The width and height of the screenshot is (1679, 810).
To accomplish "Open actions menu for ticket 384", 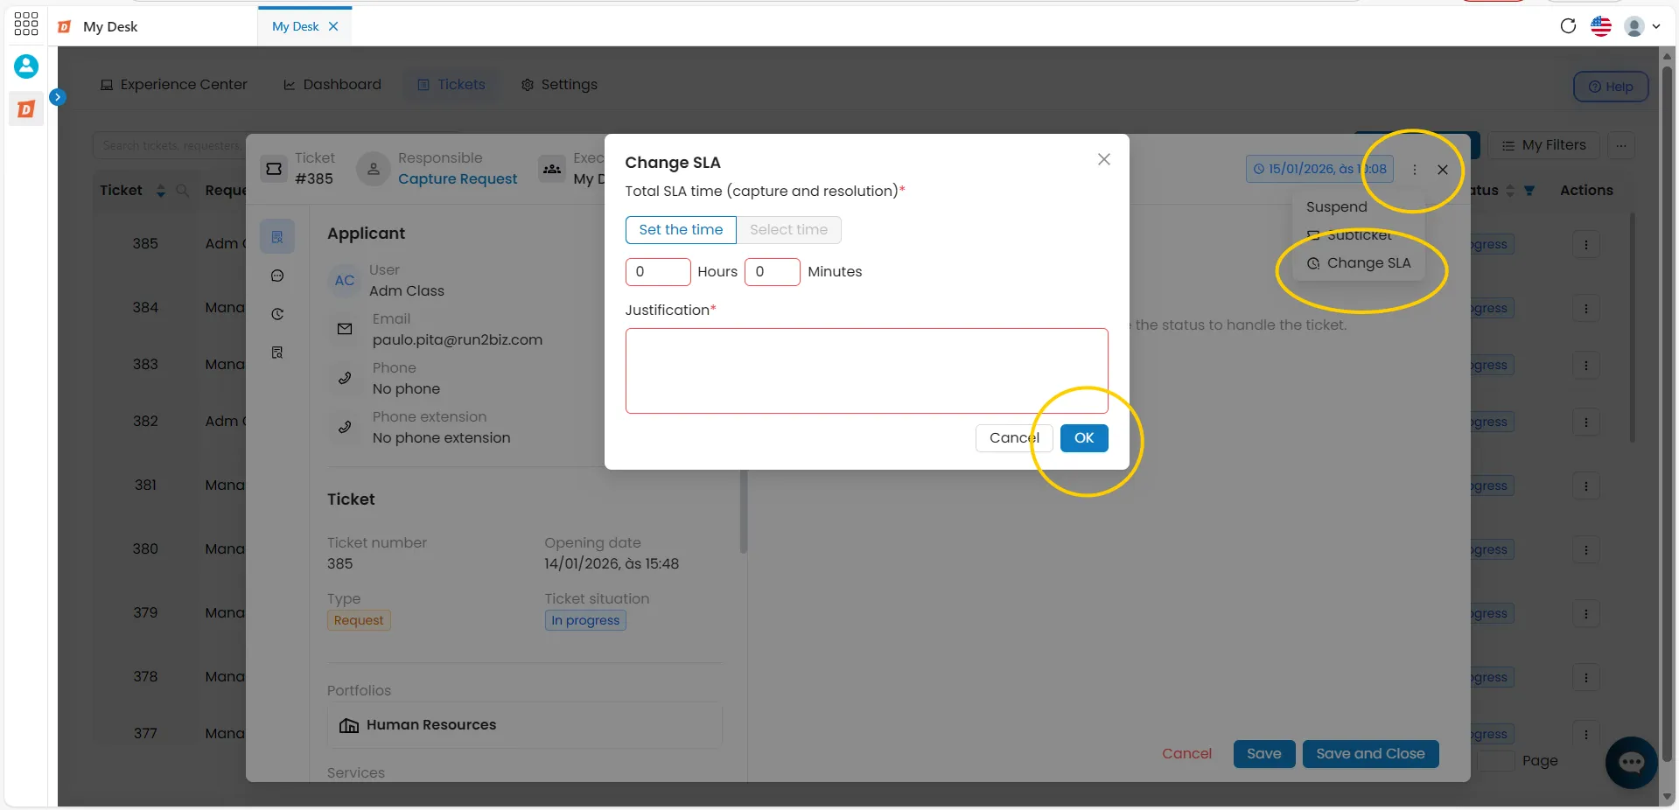I will click(1586, 309).
